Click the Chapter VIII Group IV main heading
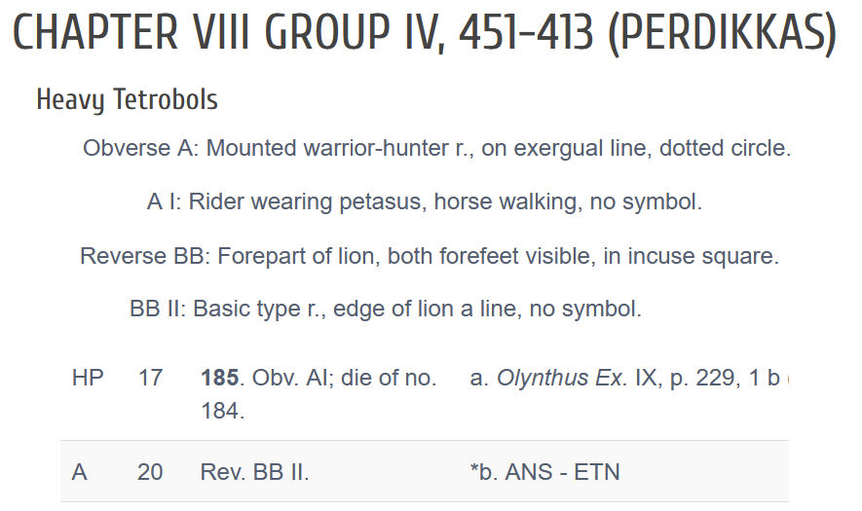 pyautogui.click(x=425, y=33)
